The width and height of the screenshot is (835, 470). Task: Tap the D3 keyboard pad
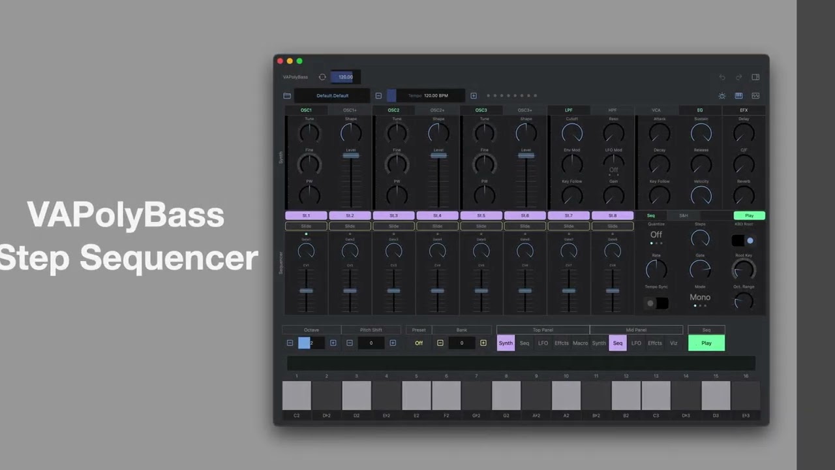[x=716, y=396]
